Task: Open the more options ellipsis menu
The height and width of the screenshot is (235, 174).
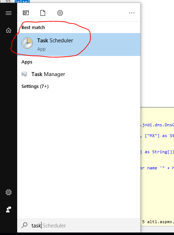Action: pos(132,13)
